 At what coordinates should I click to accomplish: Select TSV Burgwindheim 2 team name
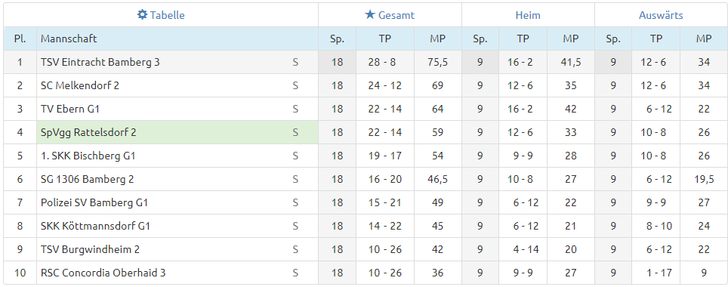90,249
